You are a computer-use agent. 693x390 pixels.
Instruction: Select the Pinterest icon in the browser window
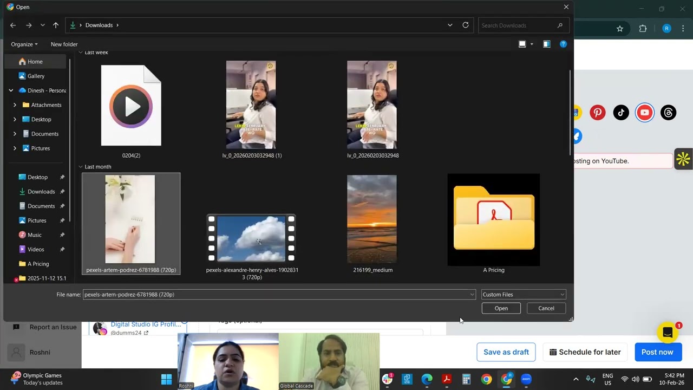pyautogui.click(x=597, y=113)
